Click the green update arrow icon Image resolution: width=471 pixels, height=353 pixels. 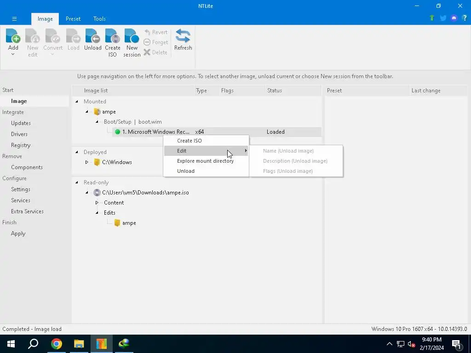[432, 18]
